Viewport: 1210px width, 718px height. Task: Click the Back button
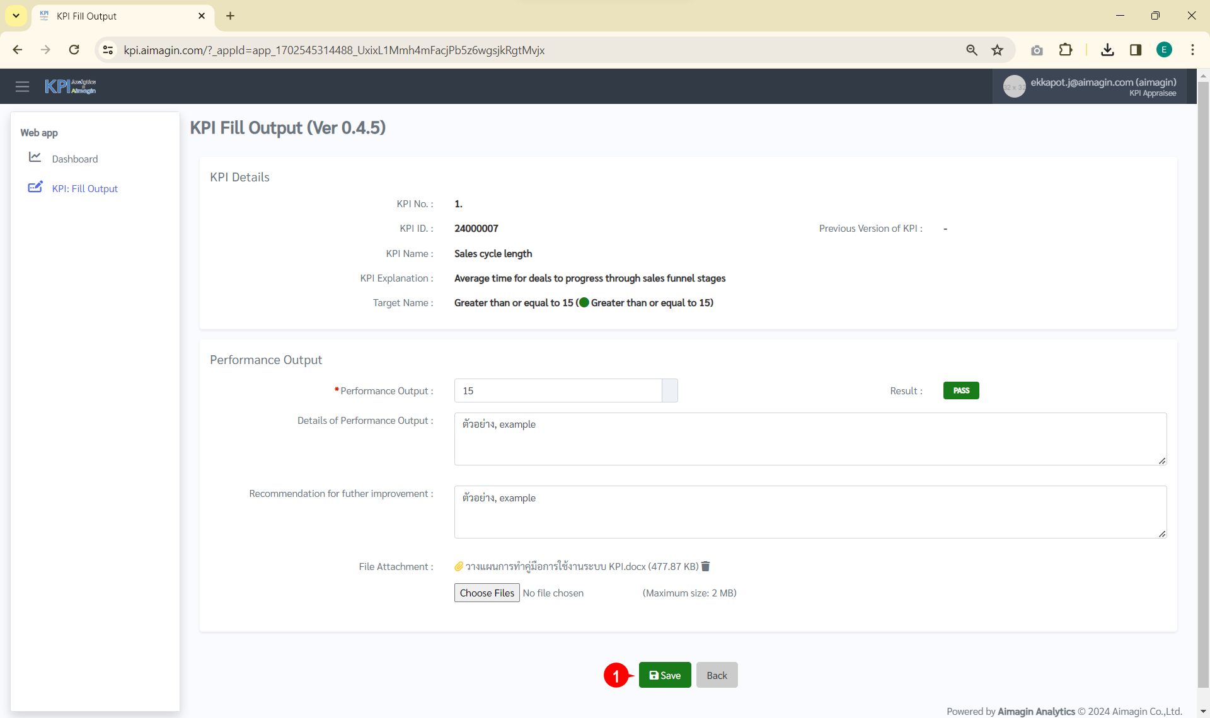(717, 675)
